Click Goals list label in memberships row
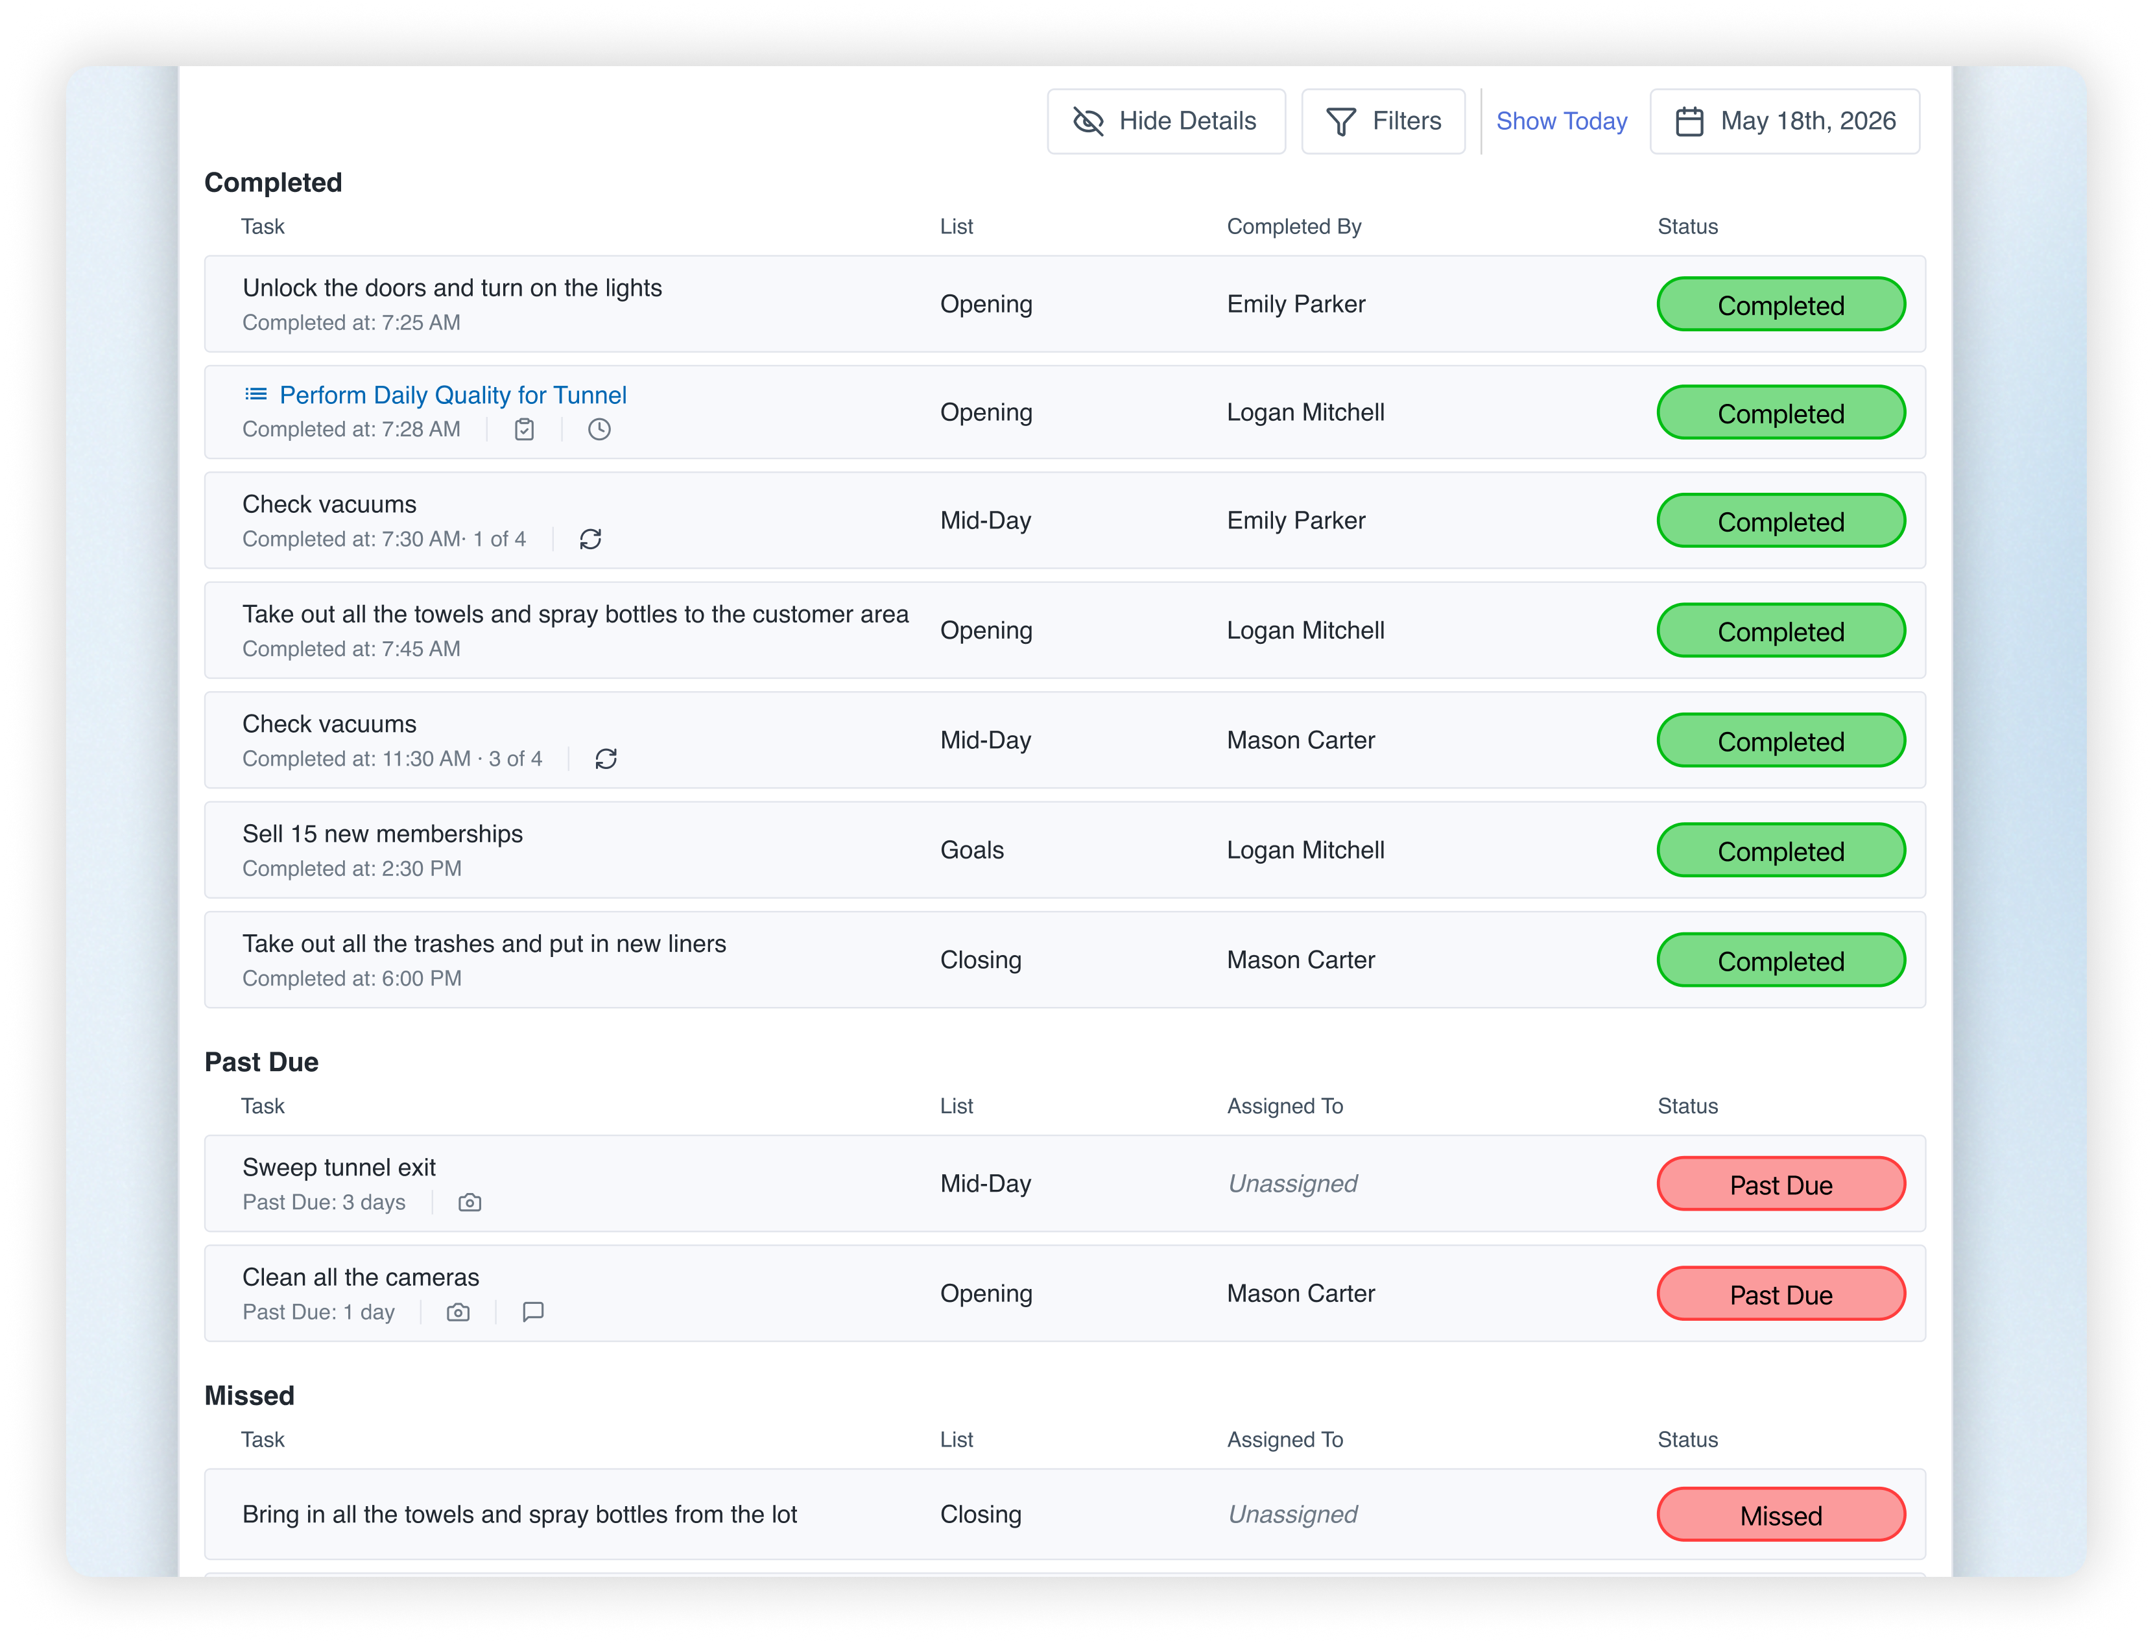Screen dimensions: 2153x1643 pyautogui.click(x=971, y=850)
